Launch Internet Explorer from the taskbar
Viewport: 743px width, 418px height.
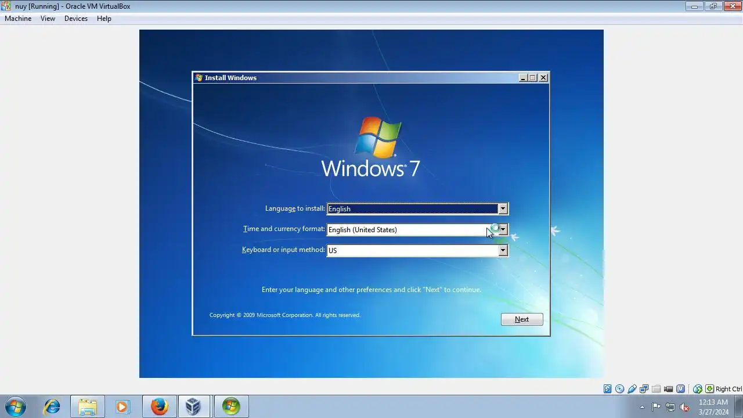53,406
